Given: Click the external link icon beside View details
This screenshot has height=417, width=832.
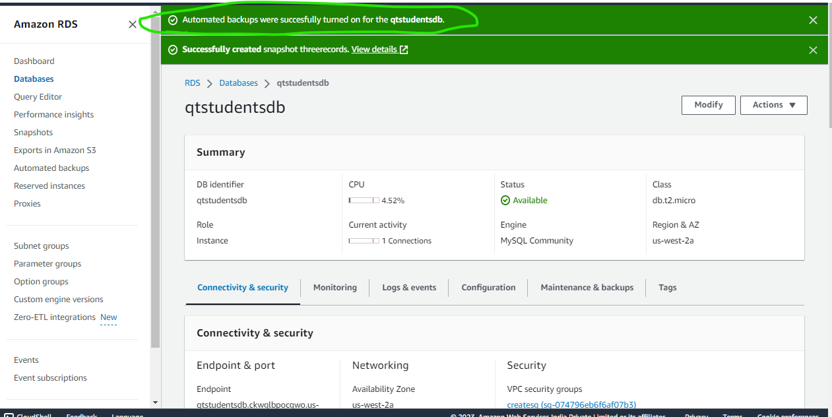Looking at the screenshot, I should coord(404,49).
